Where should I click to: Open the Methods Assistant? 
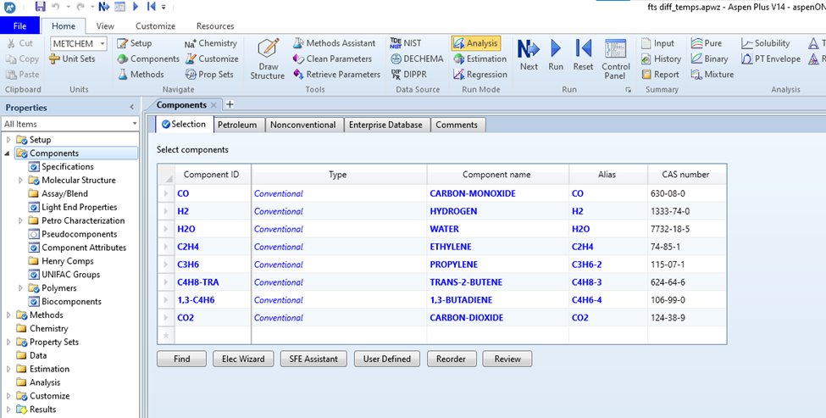click(x=335, y=43)
